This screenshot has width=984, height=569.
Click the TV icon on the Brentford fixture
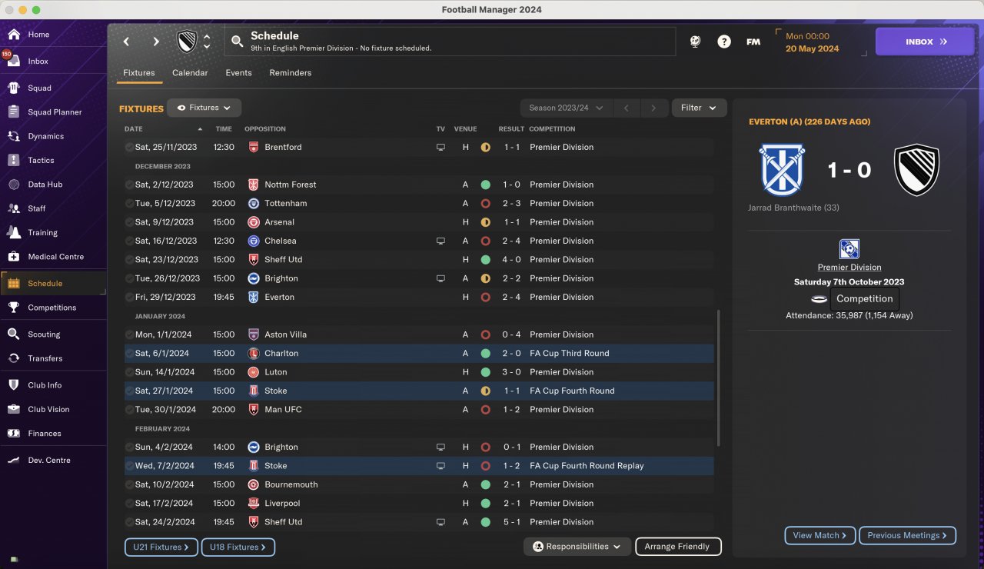[x=440, y=147]
